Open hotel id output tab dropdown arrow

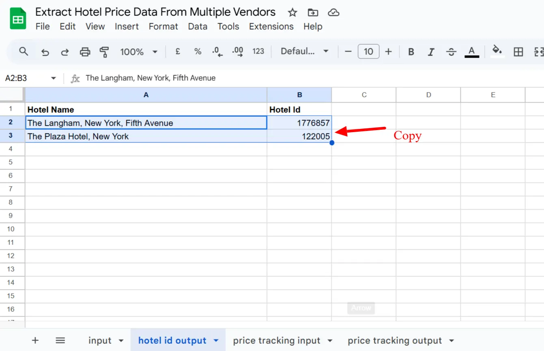216,341
